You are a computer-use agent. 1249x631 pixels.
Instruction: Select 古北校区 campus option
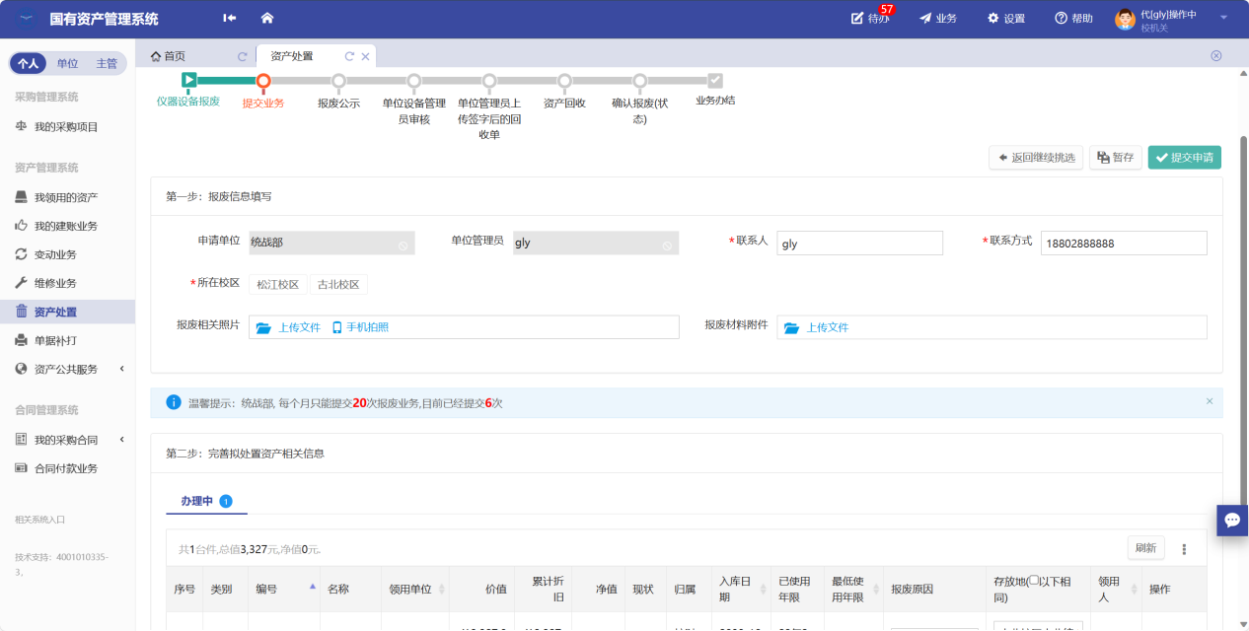click(x=337, y=285)
